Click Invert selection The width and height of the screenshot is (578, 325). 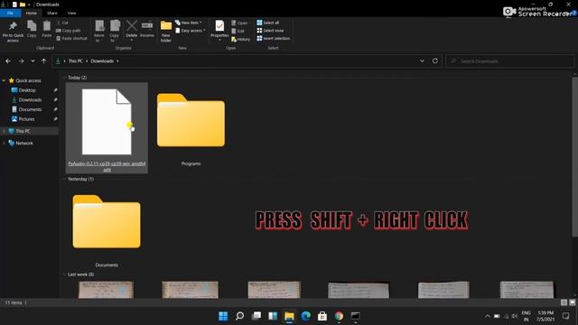coord(273,38)
